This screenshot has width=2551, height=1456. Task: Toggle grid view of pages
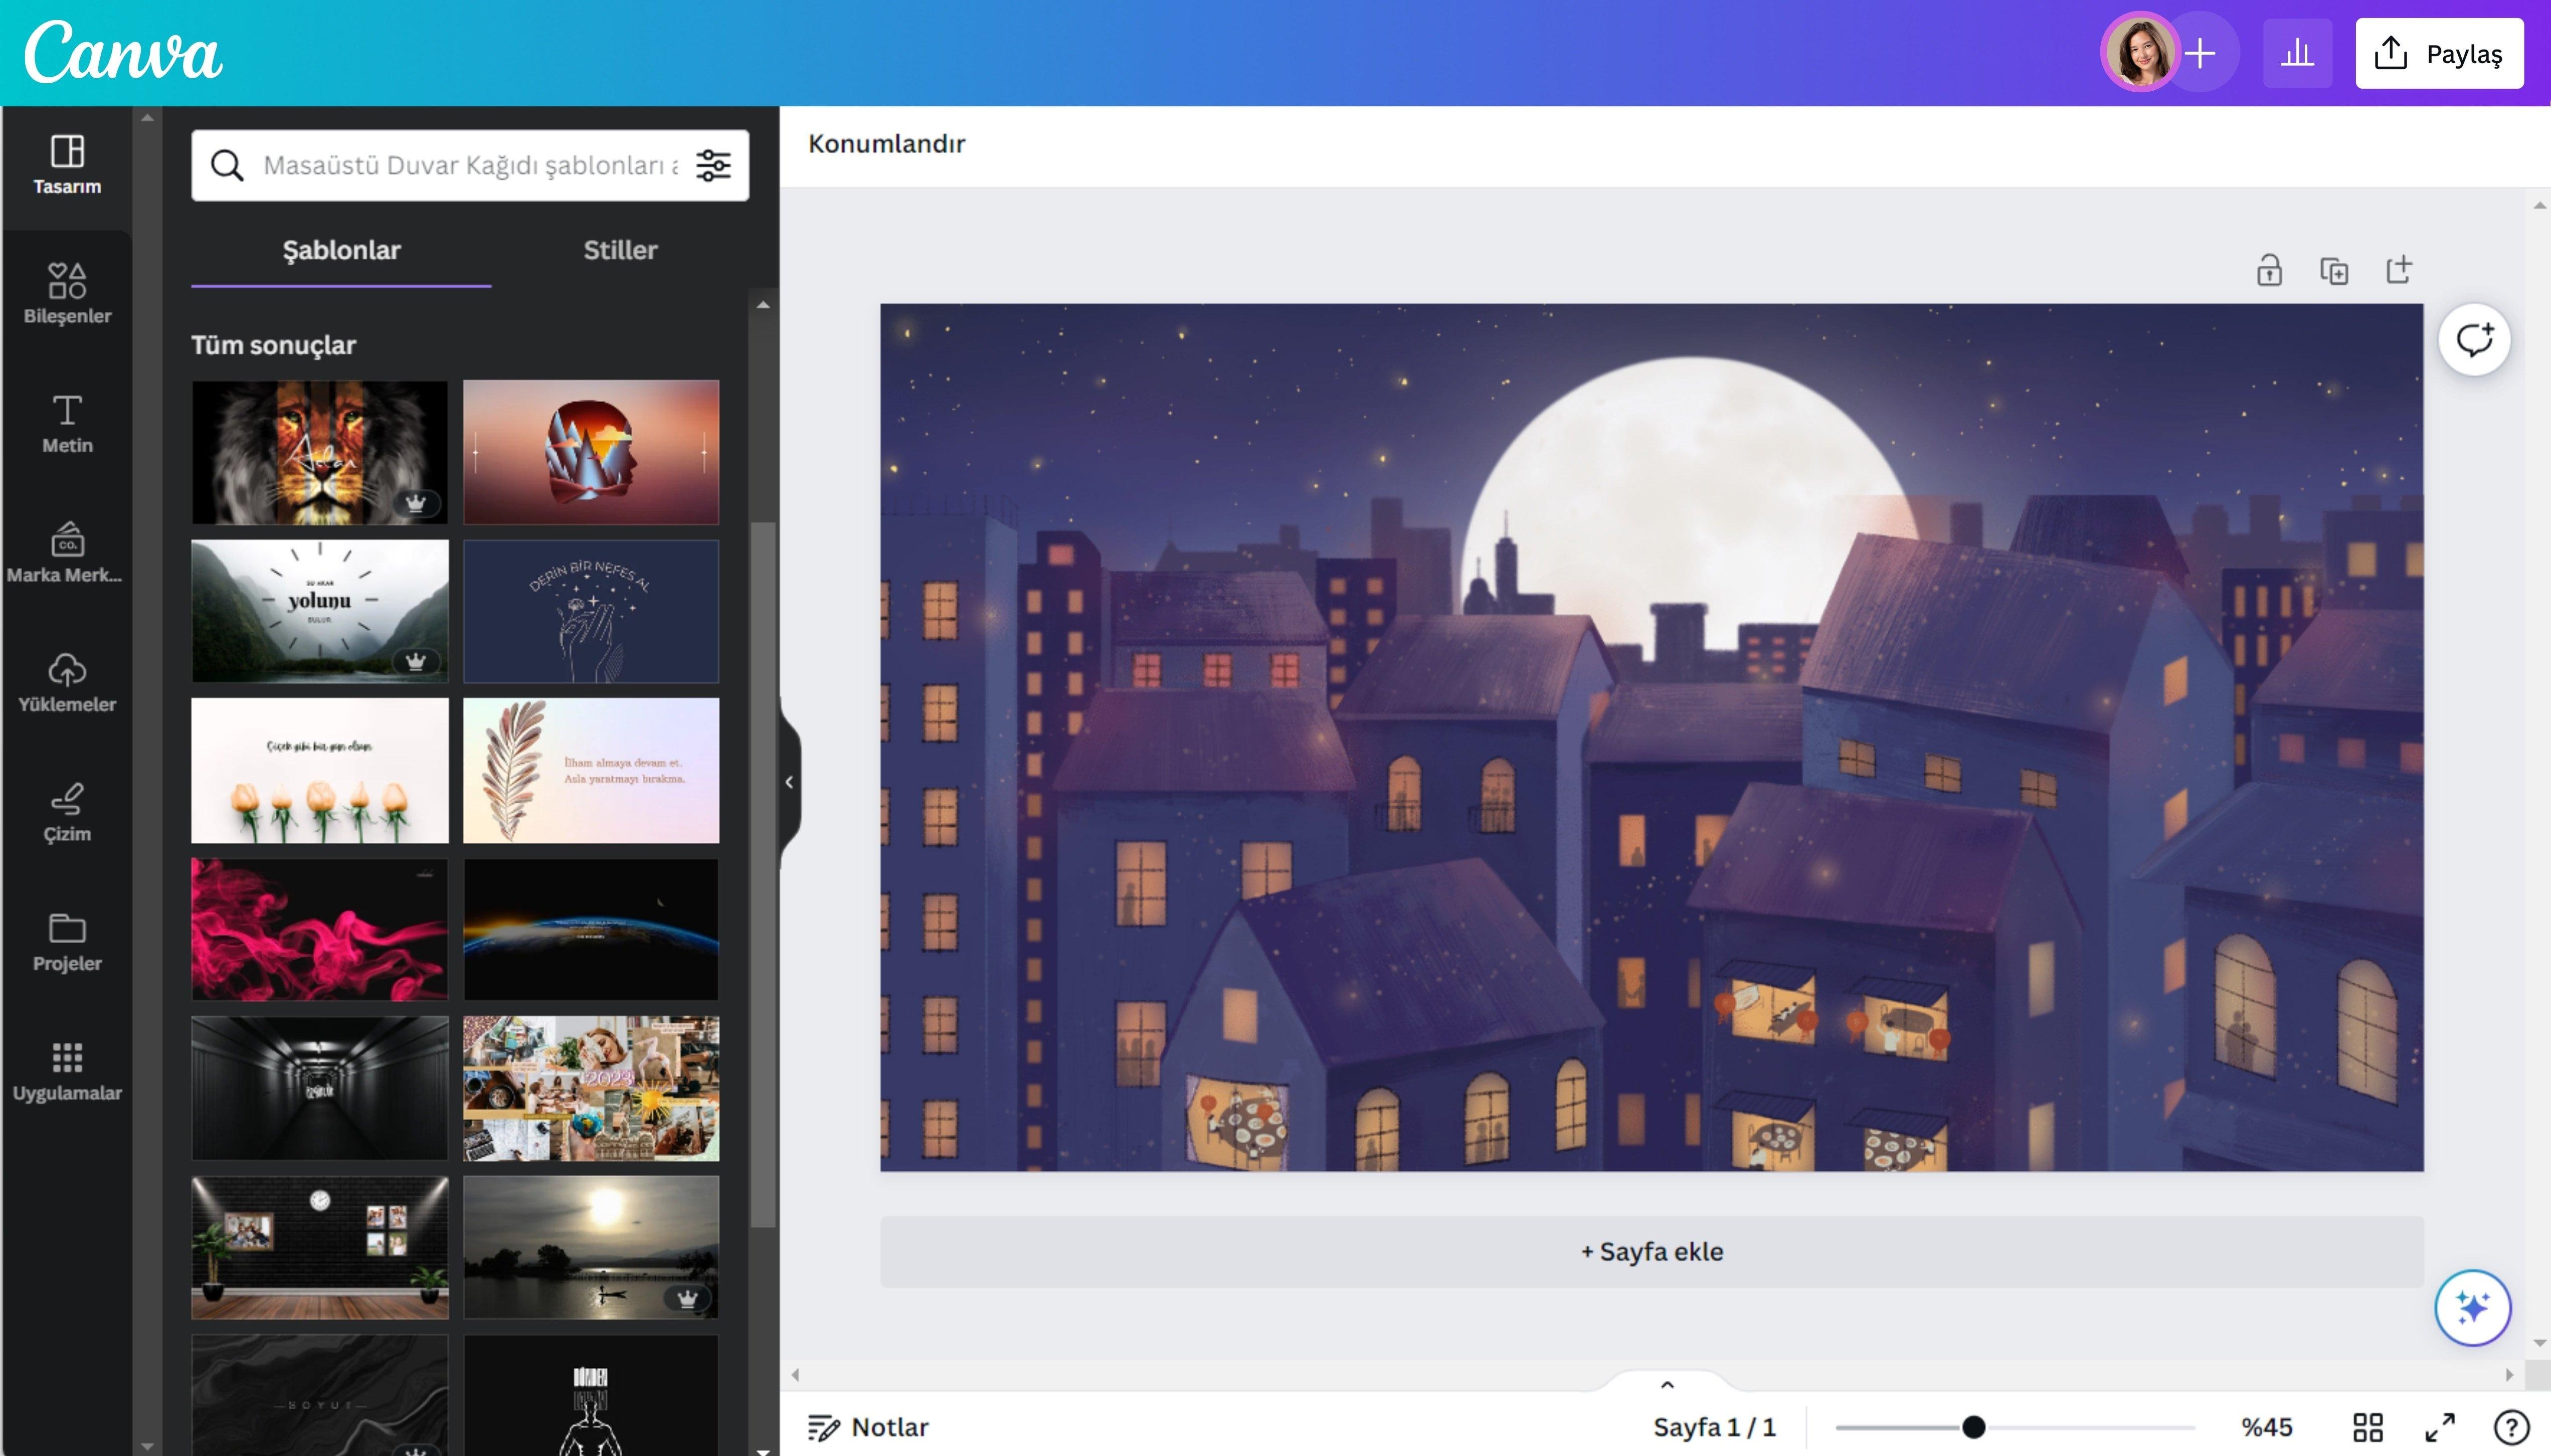point(2368,1427)
